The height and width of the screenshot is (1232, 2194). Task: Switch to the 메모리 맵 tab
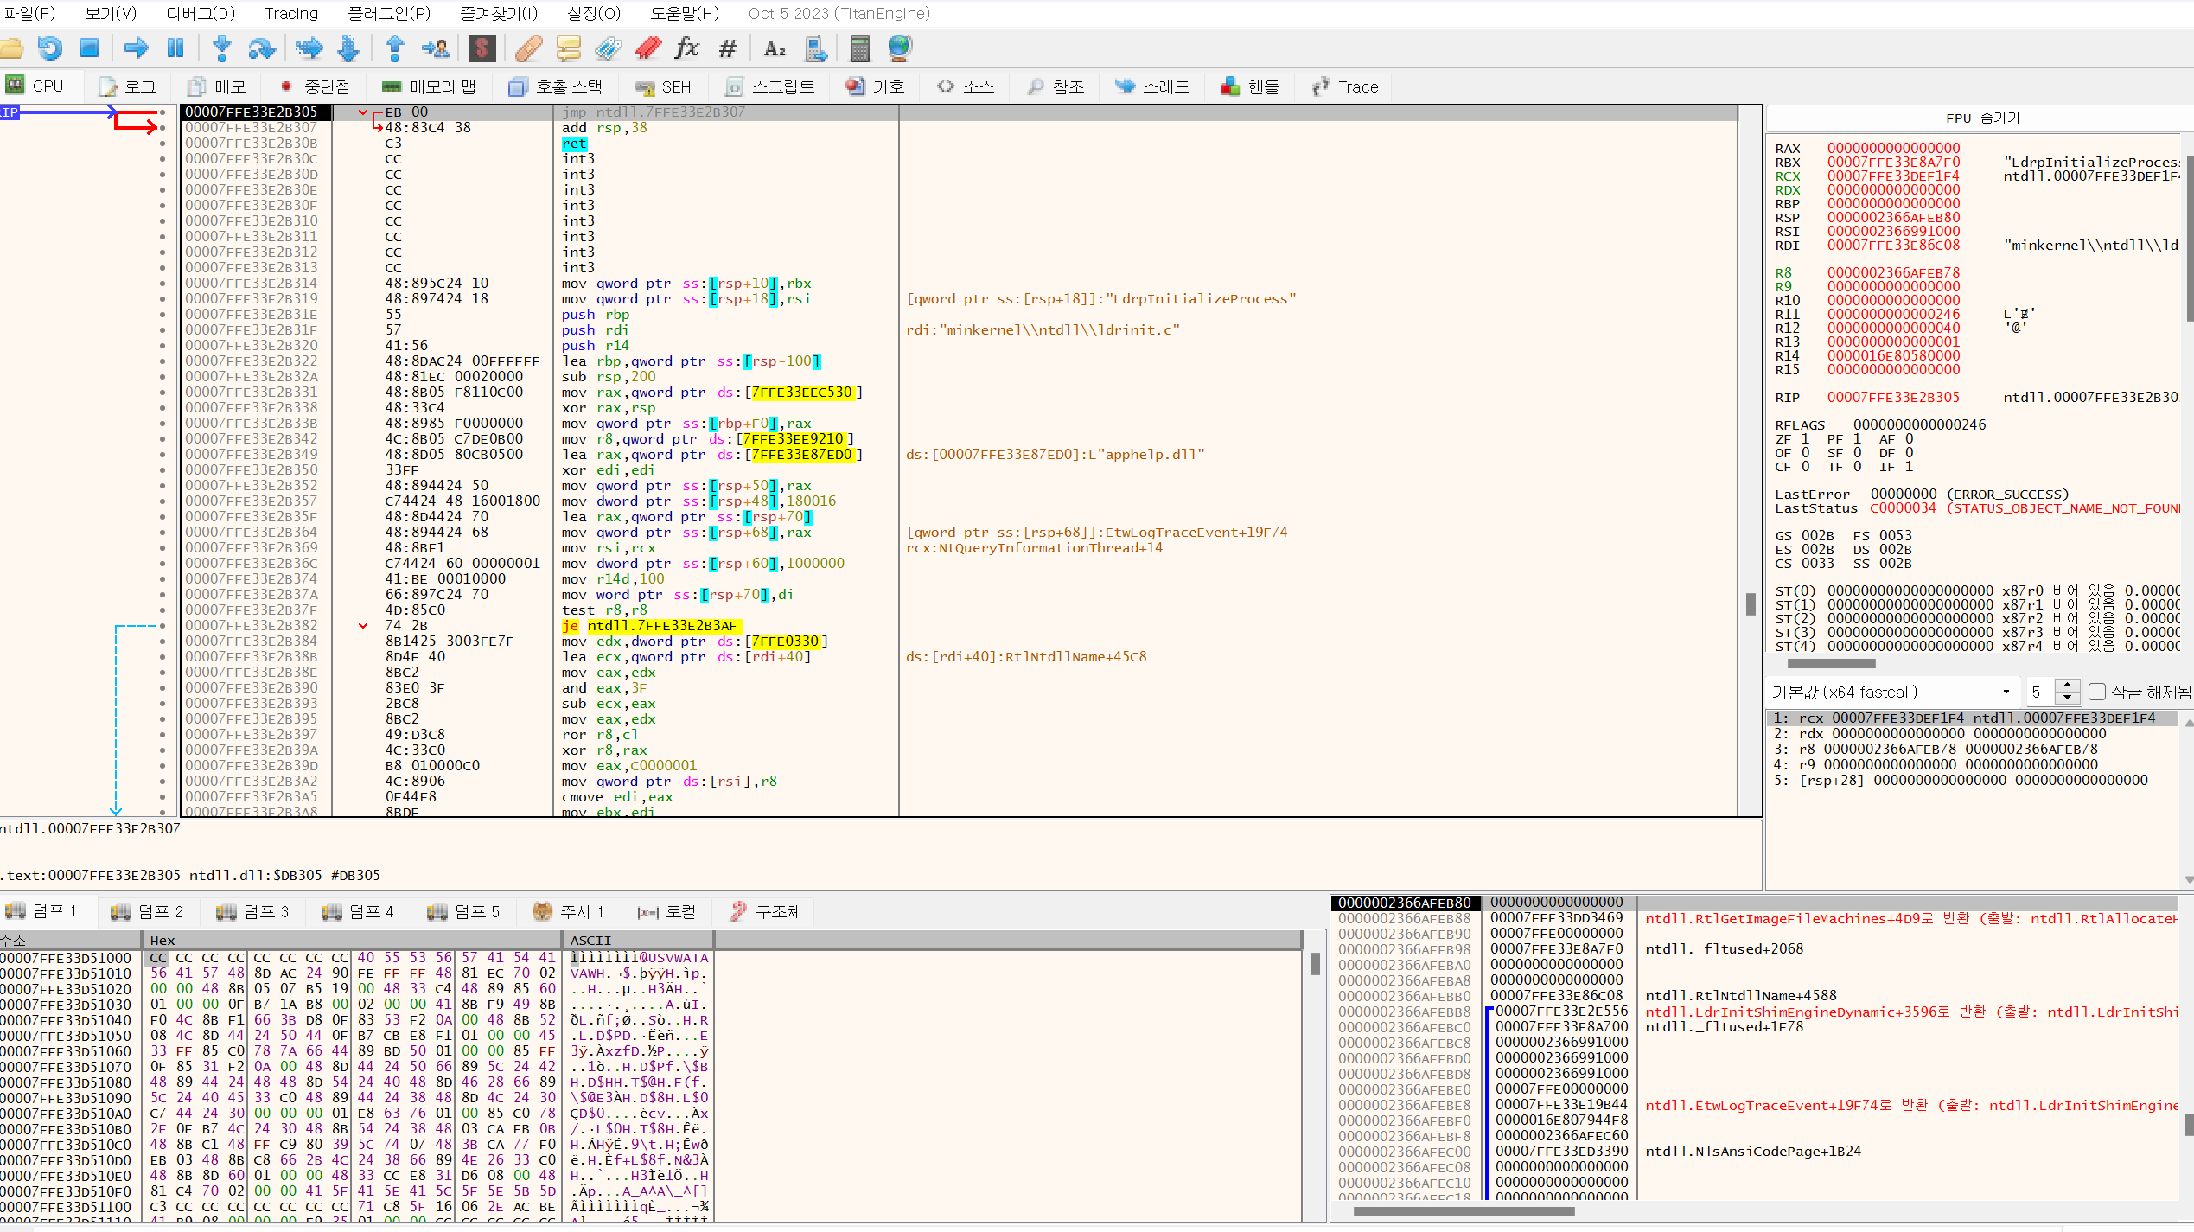pyautogui.click(x=429, y=86)
